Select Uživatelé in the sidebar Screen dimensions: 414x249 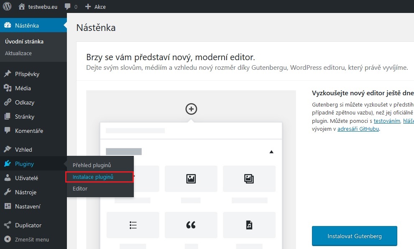coord(26,178)
